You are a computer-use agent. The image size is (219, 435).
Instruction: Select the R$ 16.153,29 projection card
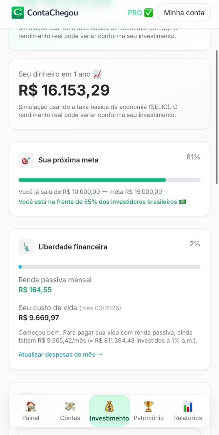(x=109, y=93)
